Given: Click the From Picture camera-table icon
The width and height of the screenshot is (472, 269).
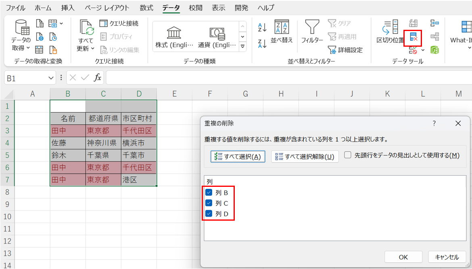Looking at the screenshot, I should tap(53, 23).
